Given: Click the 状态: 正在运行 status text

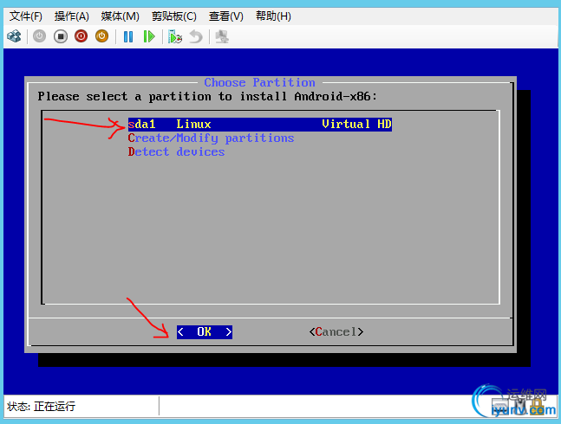Looking at the screenshot, I should [41, 406].
